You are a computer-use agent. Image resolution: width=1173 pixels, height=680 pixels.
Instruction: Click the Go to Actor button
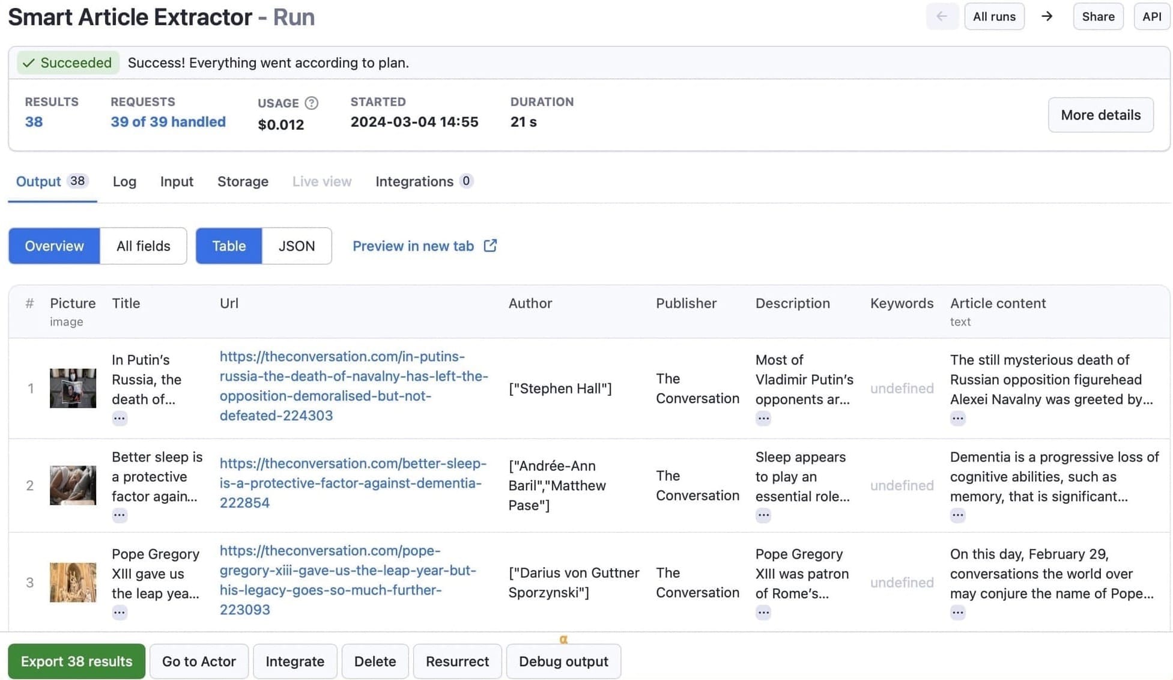(199, 661)
